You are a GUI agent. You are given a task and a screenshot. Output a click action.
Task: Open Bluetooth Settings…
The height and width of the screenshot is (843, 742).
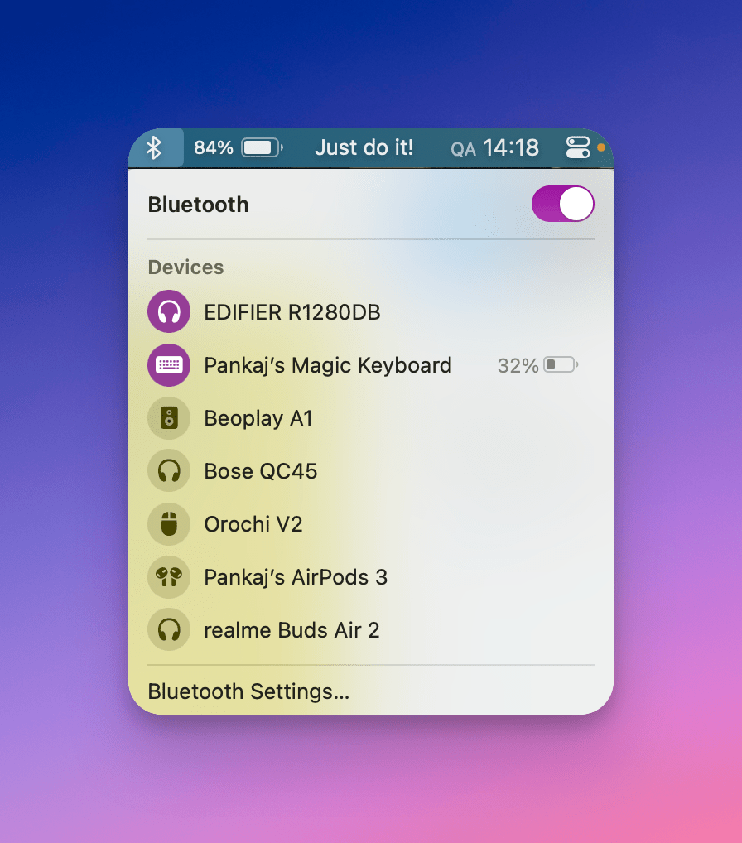[x=248, y=691]
